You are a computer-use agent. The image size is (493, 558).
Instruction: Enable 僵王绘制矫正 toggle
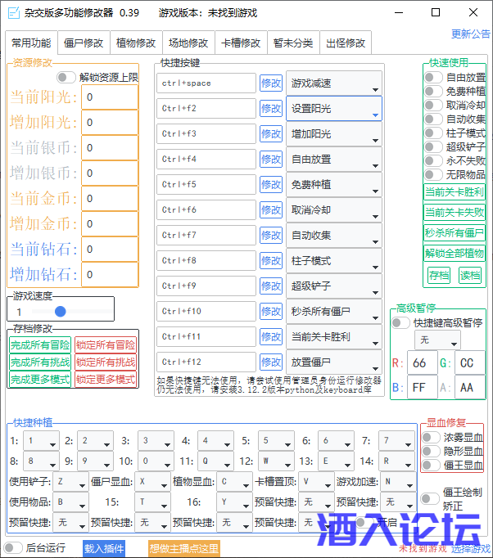point(430,498)
